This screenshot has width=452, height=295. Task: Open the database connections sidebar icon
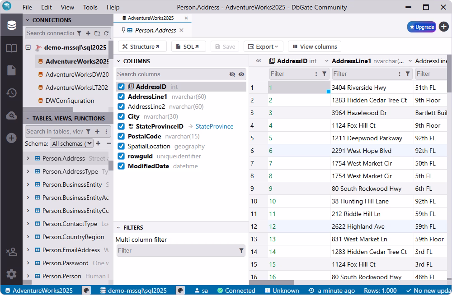tap(12, 25)
